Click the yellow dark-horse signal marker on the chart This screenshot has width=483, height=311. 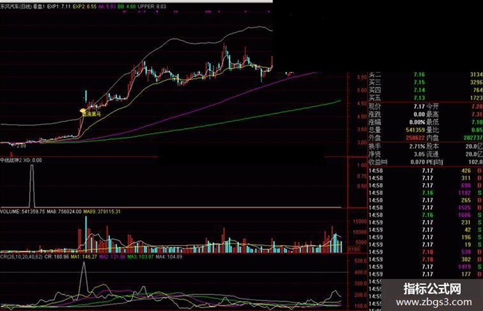(83, 110)
